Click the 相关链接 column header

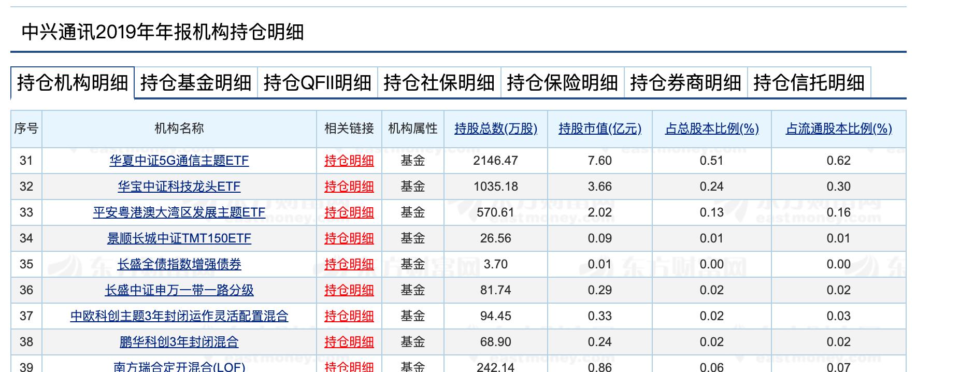click(x=349, y=128)
